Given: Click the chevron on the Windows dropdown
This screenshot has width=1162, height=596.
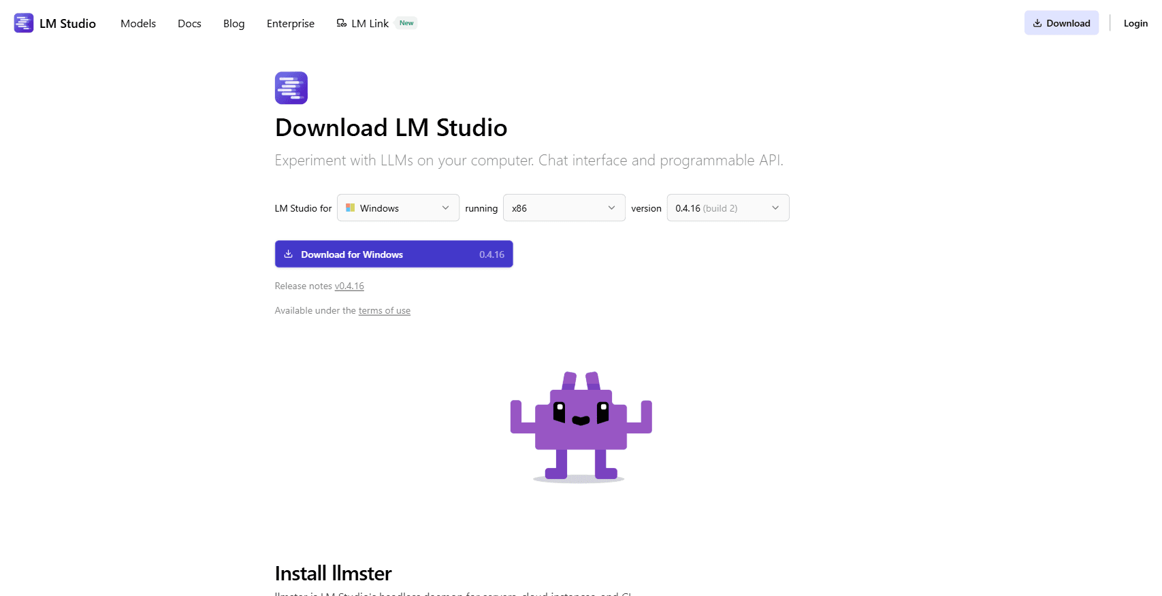Looking at the screenshot, I should coord(446,208).
